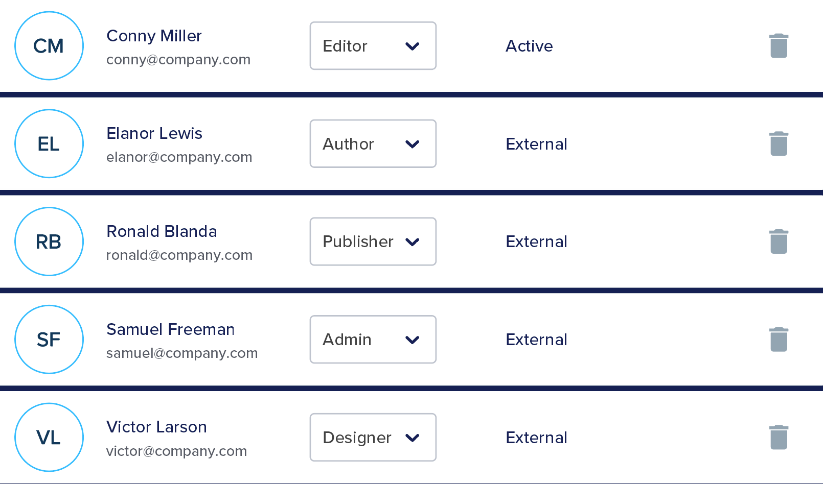The image size is (823, 484).
Task: Remove Ronald Blanda via trash icon
Action: click(x=779, y=241)
